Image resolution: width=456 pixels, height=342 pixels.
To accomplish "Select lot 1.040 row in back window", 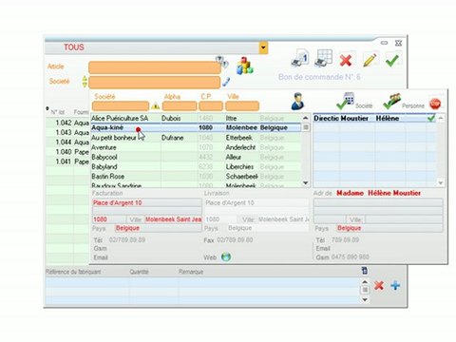I will (x=67, y=152).
